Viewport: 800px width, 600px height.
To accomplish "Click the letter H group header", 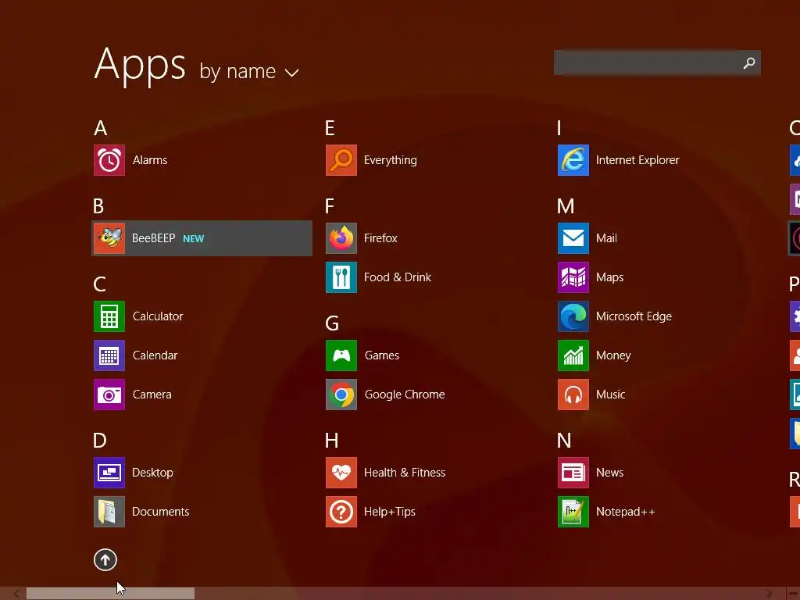I will 331,441.
